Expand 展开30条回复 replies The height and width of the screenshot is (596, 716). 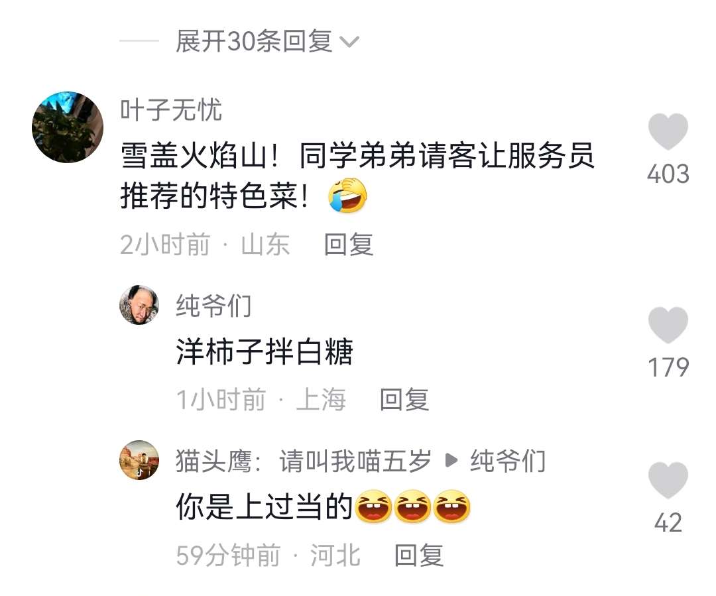click(254, 41)
